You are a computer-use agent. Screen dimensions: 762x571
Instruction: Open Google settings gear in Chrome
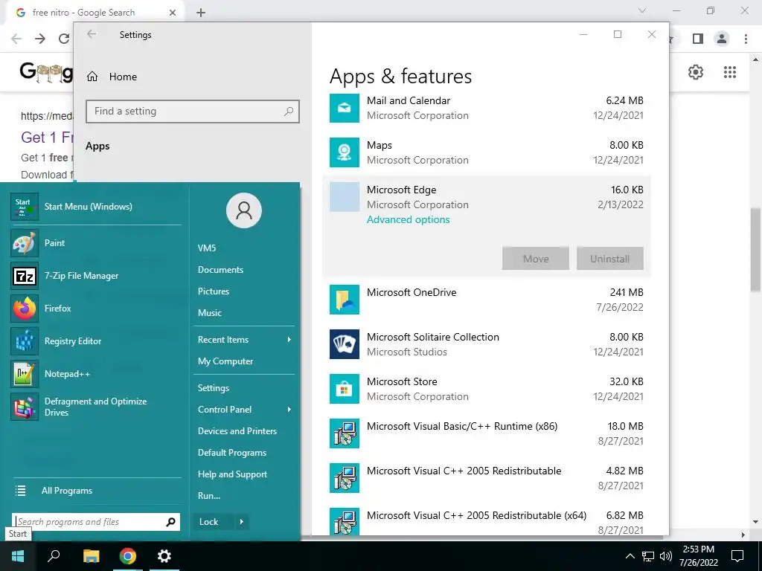pyautogui.click(x=696, y=72)
